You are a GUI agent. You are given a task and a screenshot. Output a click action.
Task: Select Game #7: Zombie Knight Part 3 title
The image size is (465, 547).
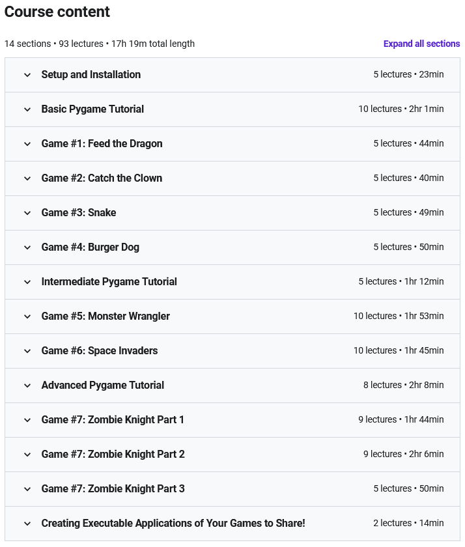click(113, 489)
